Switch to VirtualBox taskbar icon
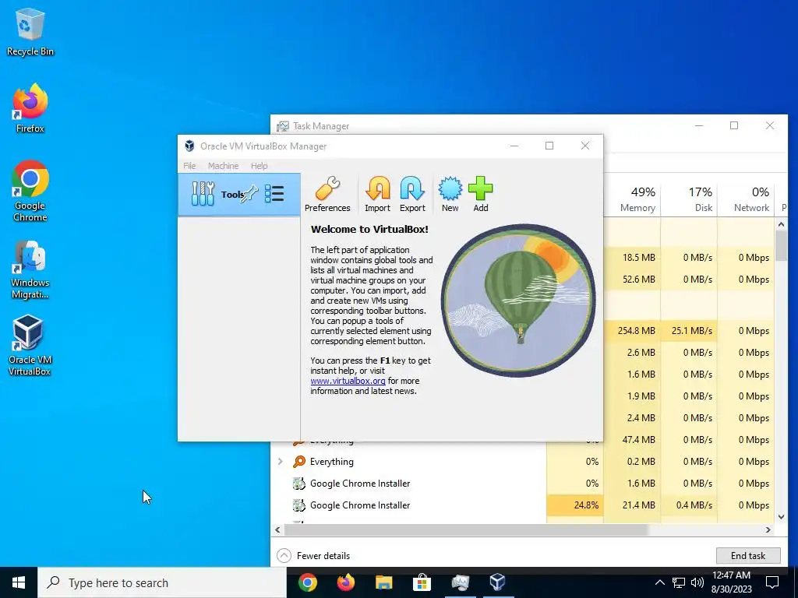Screen dimensions: 798x598 point(498,582)
